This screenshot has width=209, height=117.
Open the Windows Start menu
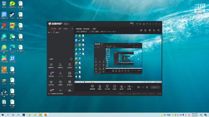[x=3, y=115]
